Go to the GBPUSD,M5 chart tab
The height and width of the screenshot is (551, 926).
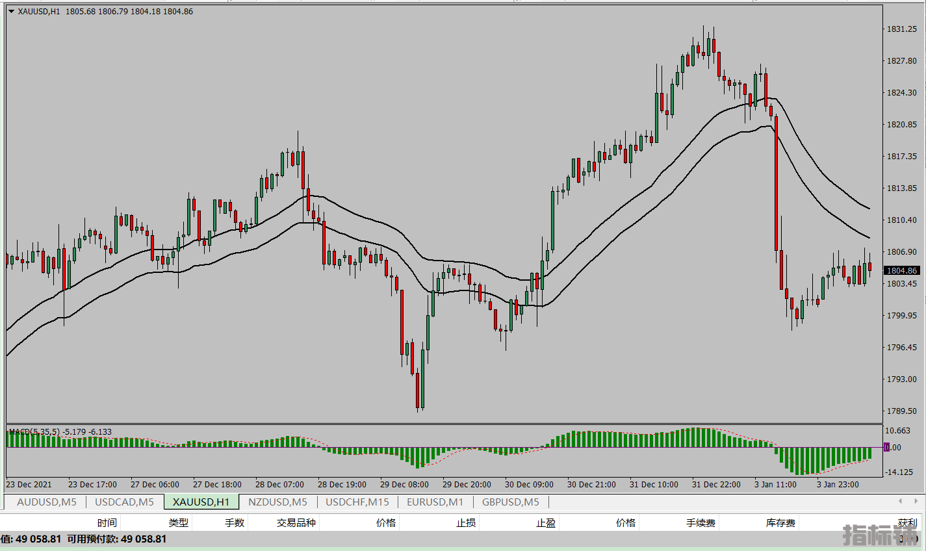click(x=510, y=502)
